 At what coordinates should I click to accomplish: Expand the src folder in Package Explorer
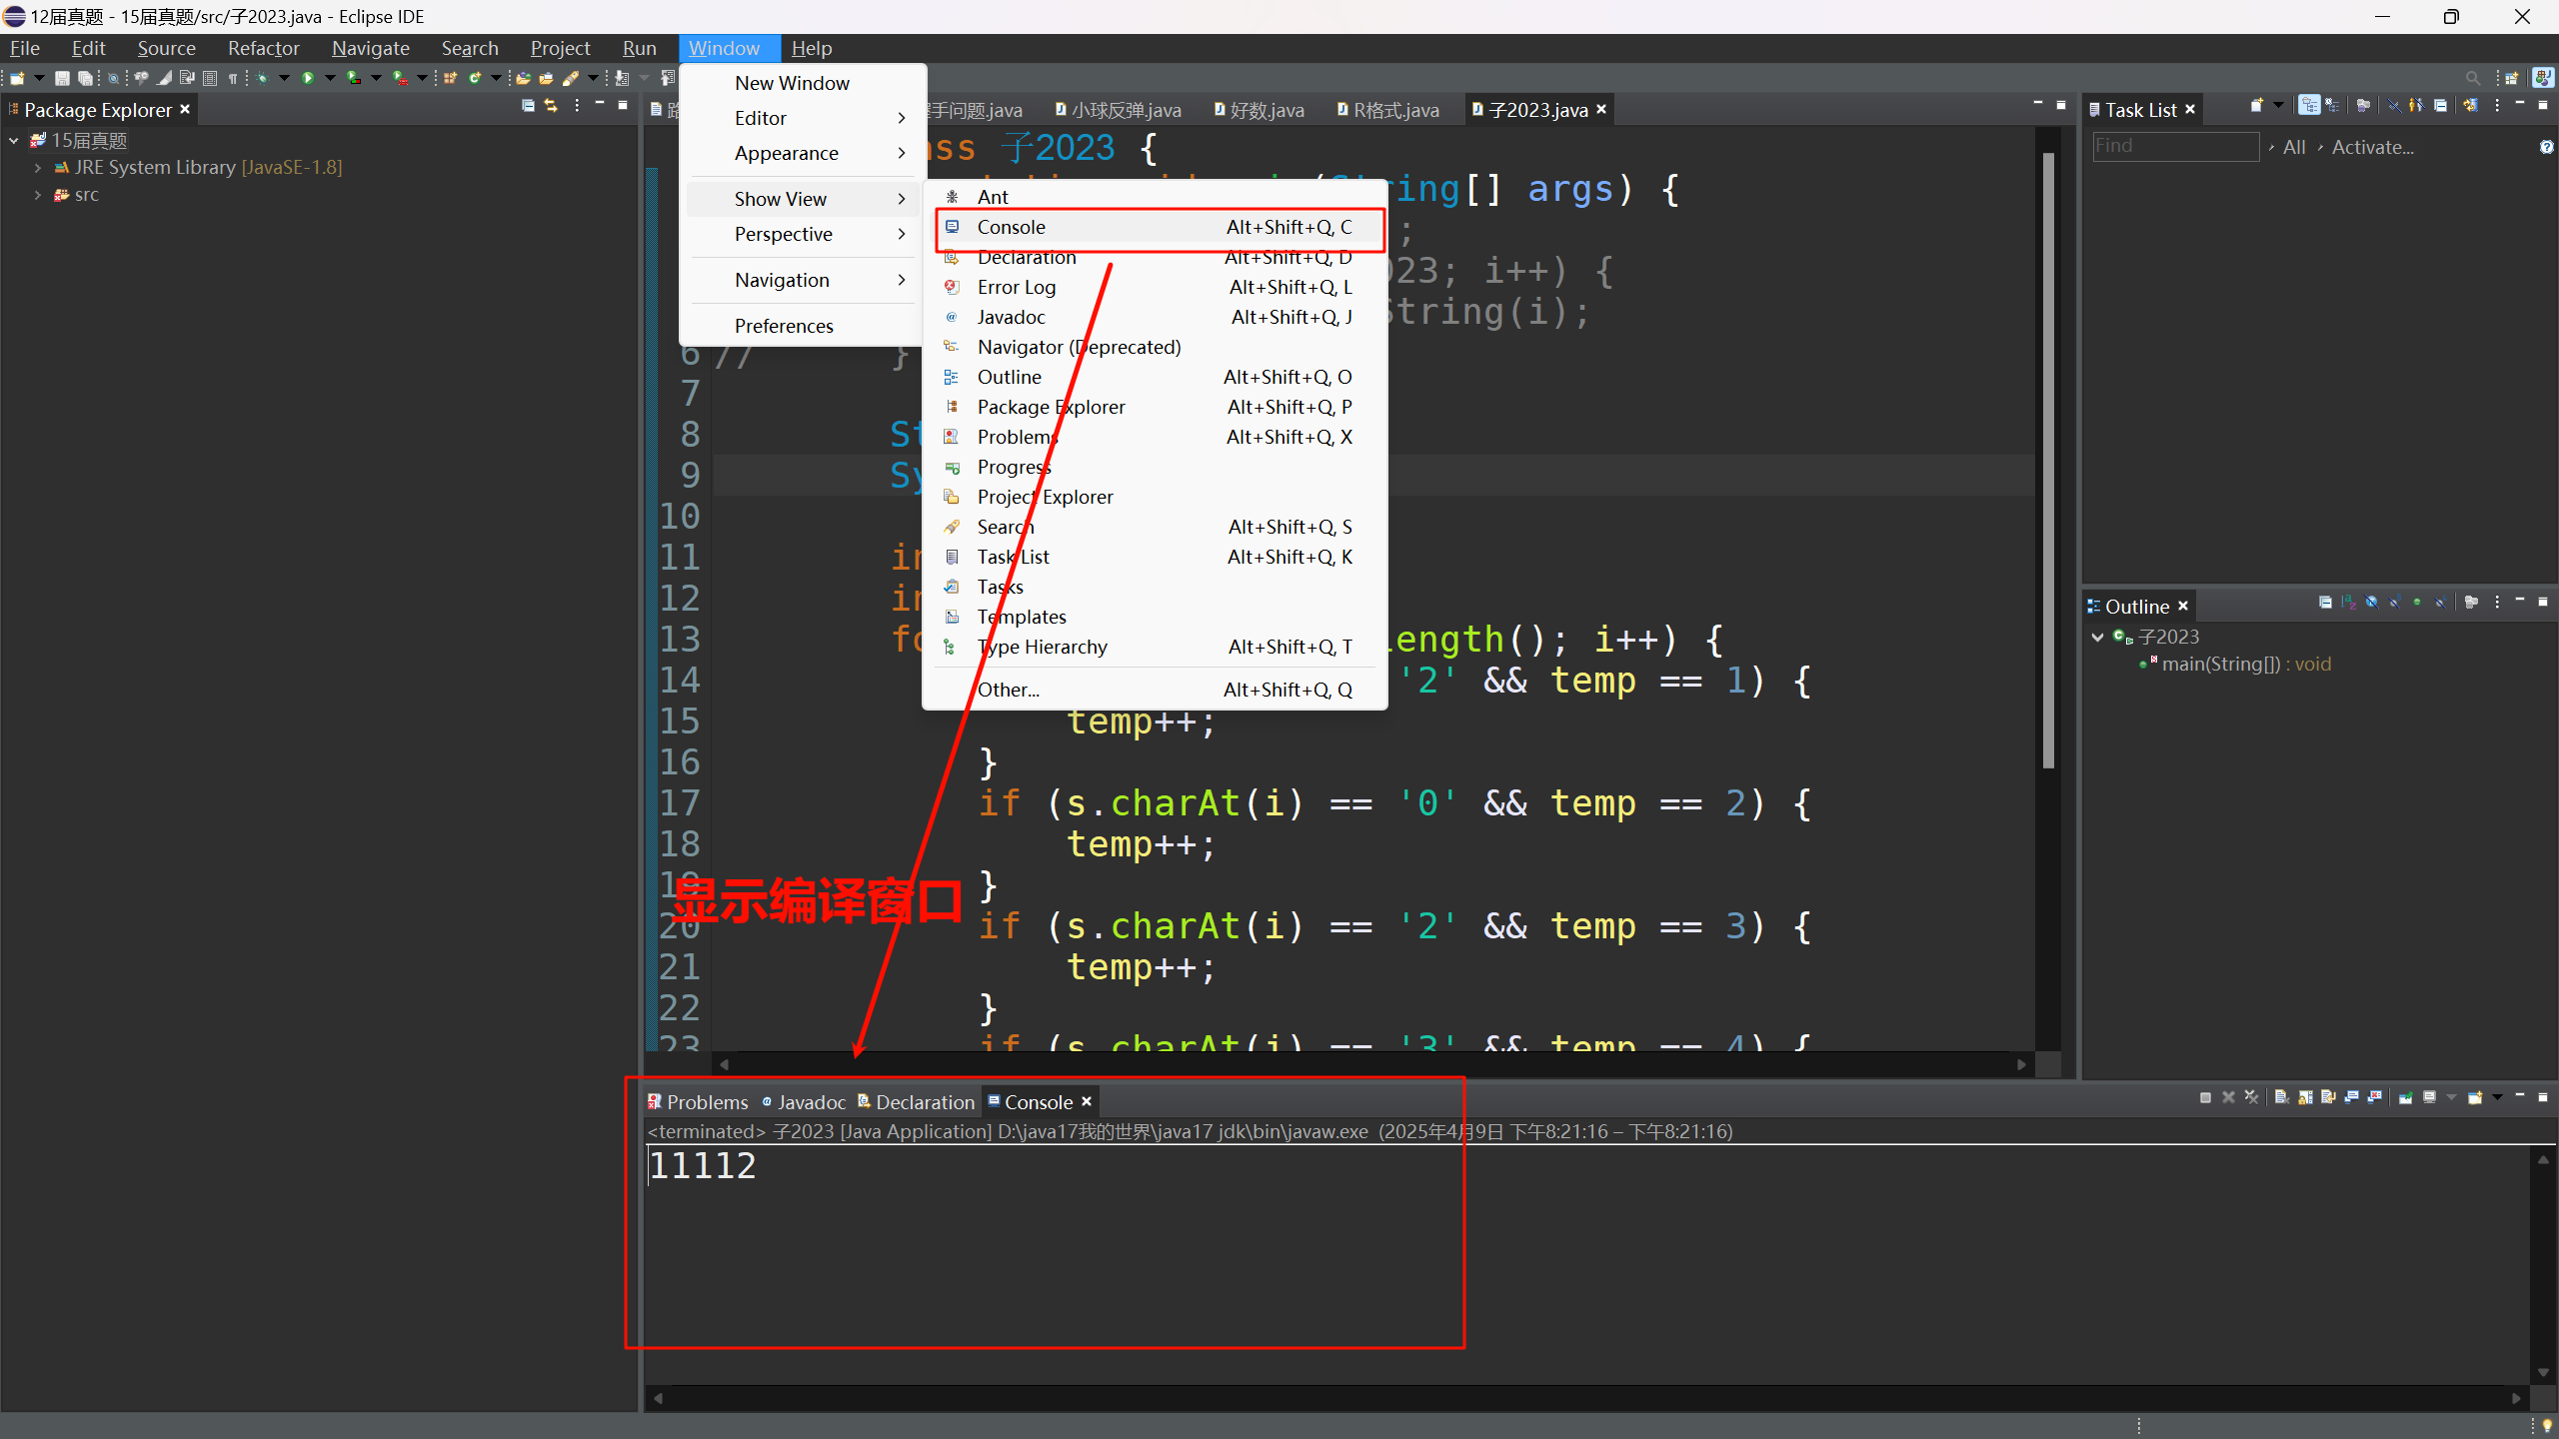pos(38,195)
